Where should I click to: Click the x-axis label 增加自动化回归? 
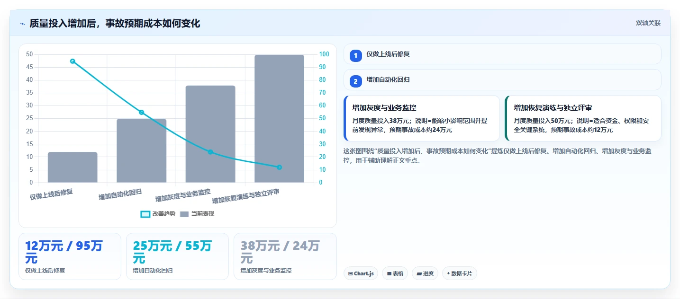point(120,194)
